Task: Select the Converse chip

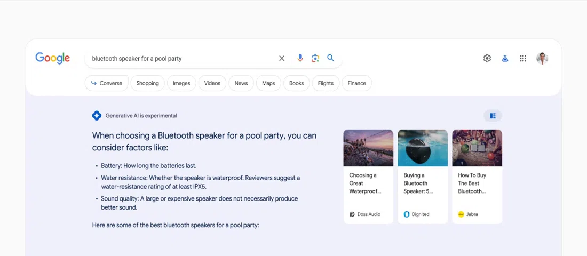Action: (107, 83)
